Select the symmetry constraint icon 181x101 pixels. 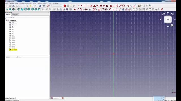pos(104,6)
